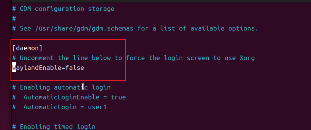The image size is (311, 130).
Task: Click the word "Uncomment" in the comment
Action: (x=37, y=58)
